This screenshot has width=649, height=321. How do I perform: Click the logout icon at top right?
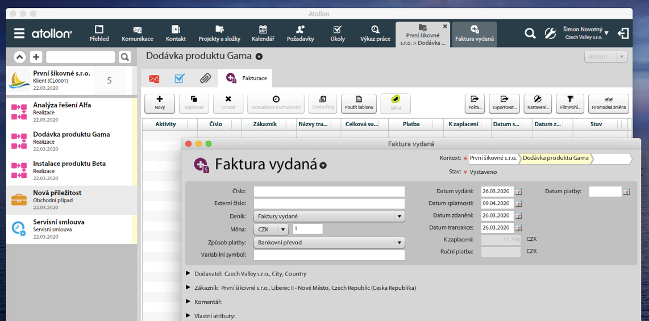click(x=623, y=34)
